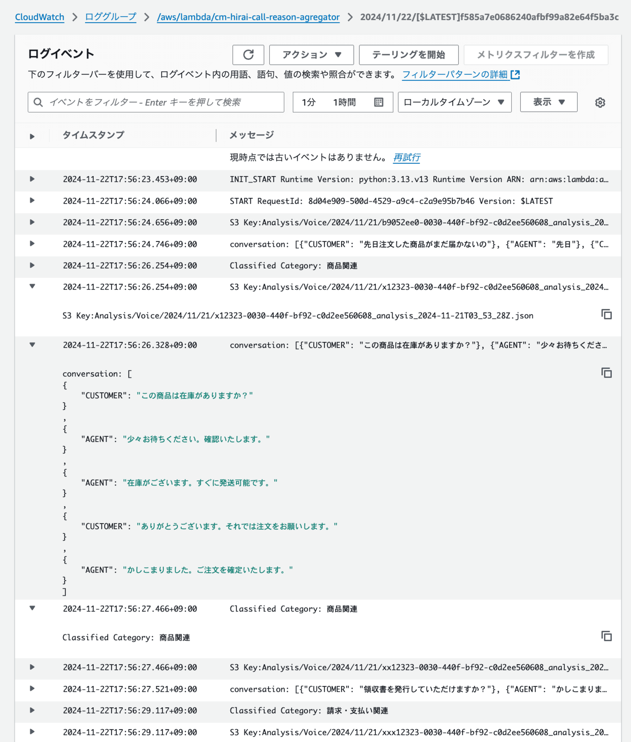The width and height of the screenshot is (631, 742).
Task: Select the 1分 time range
Action: pos(308,102)
